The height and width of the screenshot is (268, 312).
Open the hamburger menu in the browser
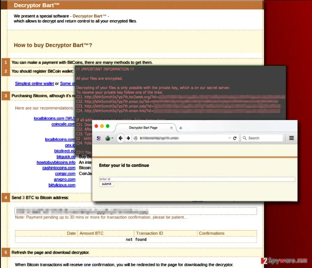click(x=291, y=138)
